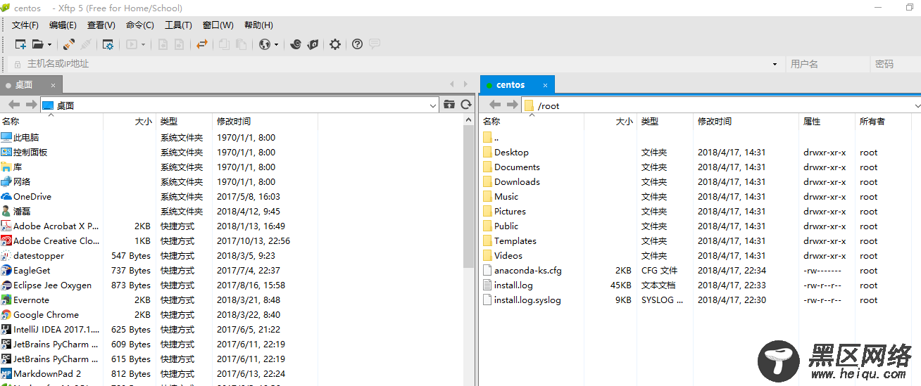Viewport: 921px width, 386px height.
Task: Select the local OneDrive item
Action: [x=26, y=197]
